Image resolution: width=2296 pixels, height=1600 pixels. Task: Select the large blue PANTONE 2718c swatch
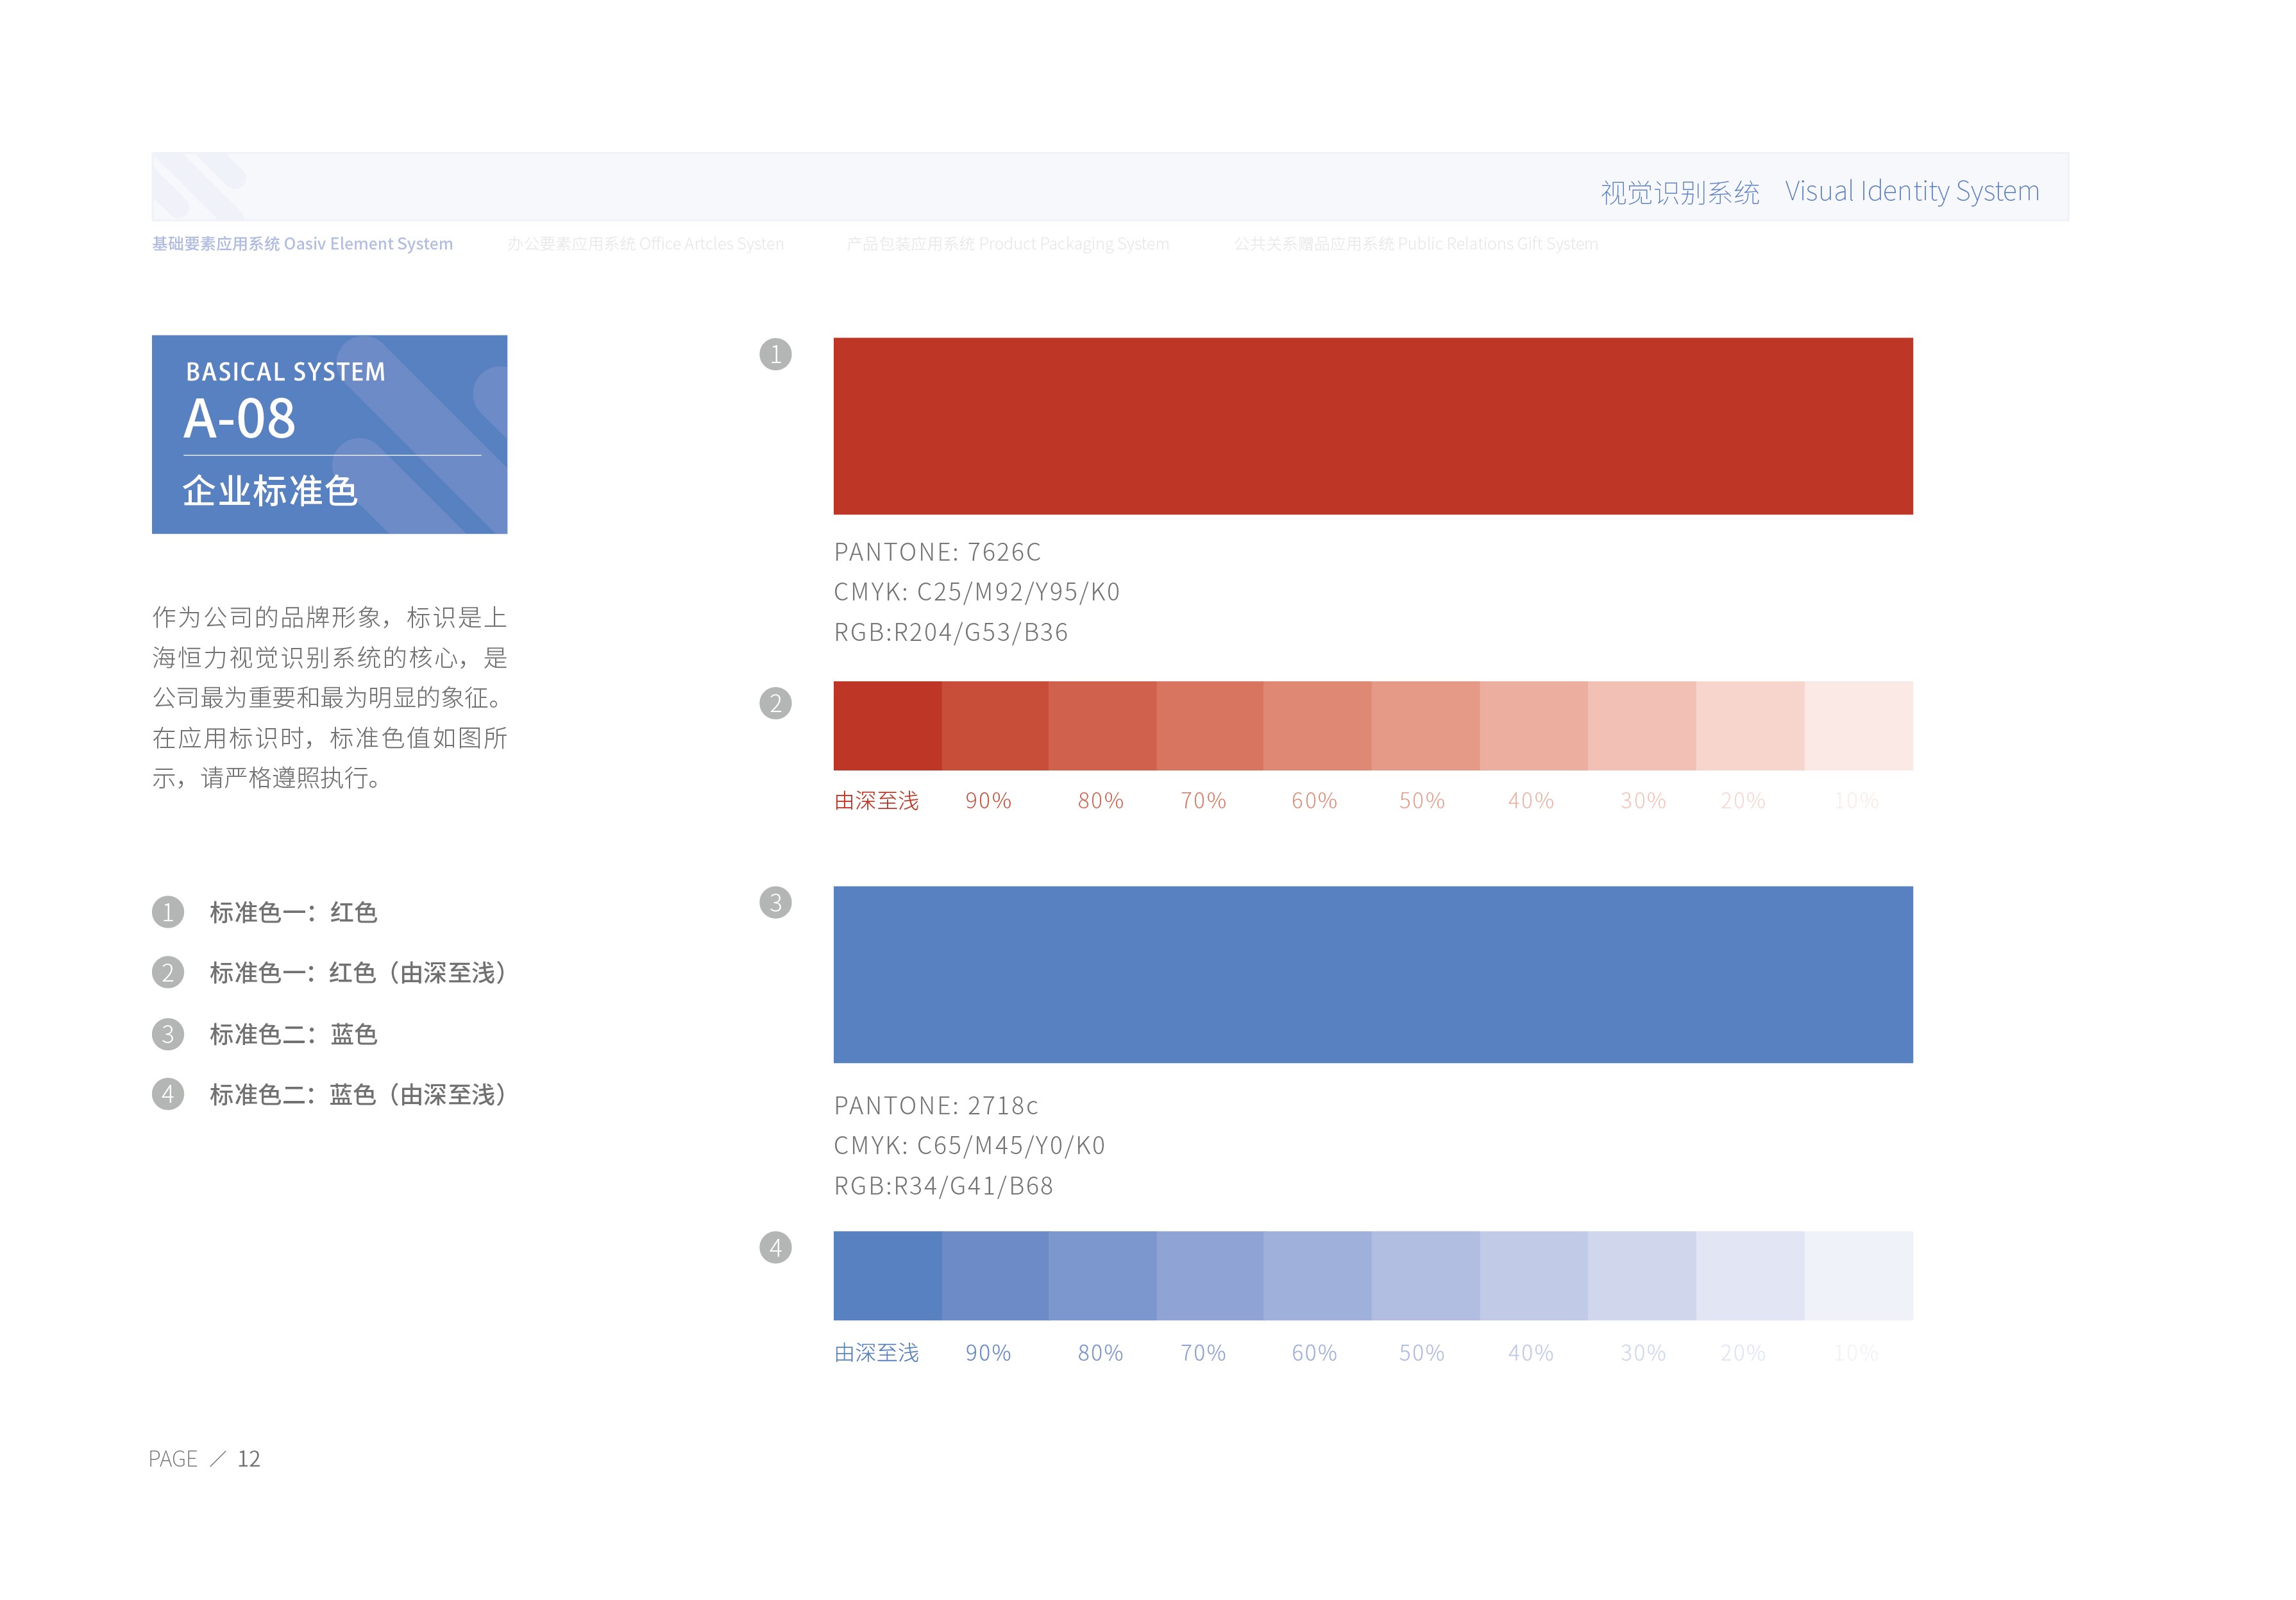tap(1373, 974)
